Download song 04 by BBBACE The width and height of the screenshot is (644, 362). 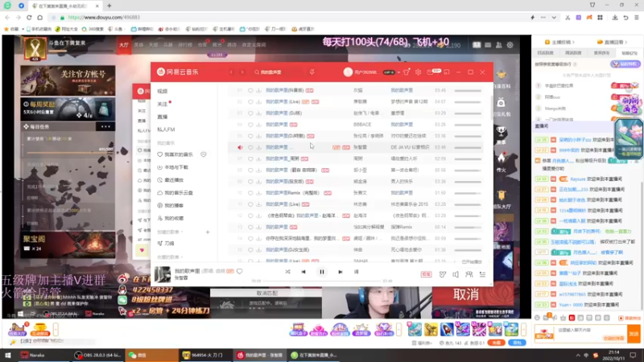(x=258, y=125)
